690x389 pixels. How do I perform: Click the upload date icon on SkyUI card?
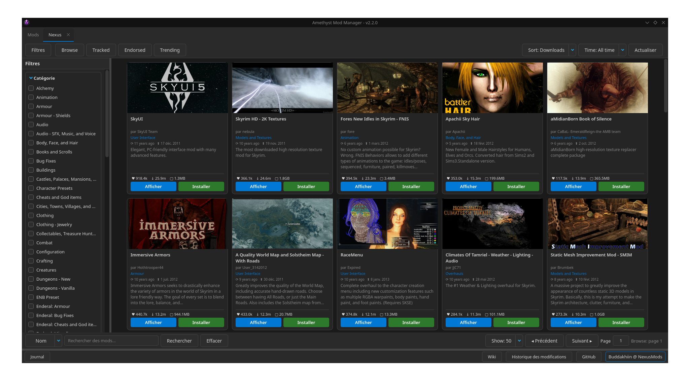(159, 143)
